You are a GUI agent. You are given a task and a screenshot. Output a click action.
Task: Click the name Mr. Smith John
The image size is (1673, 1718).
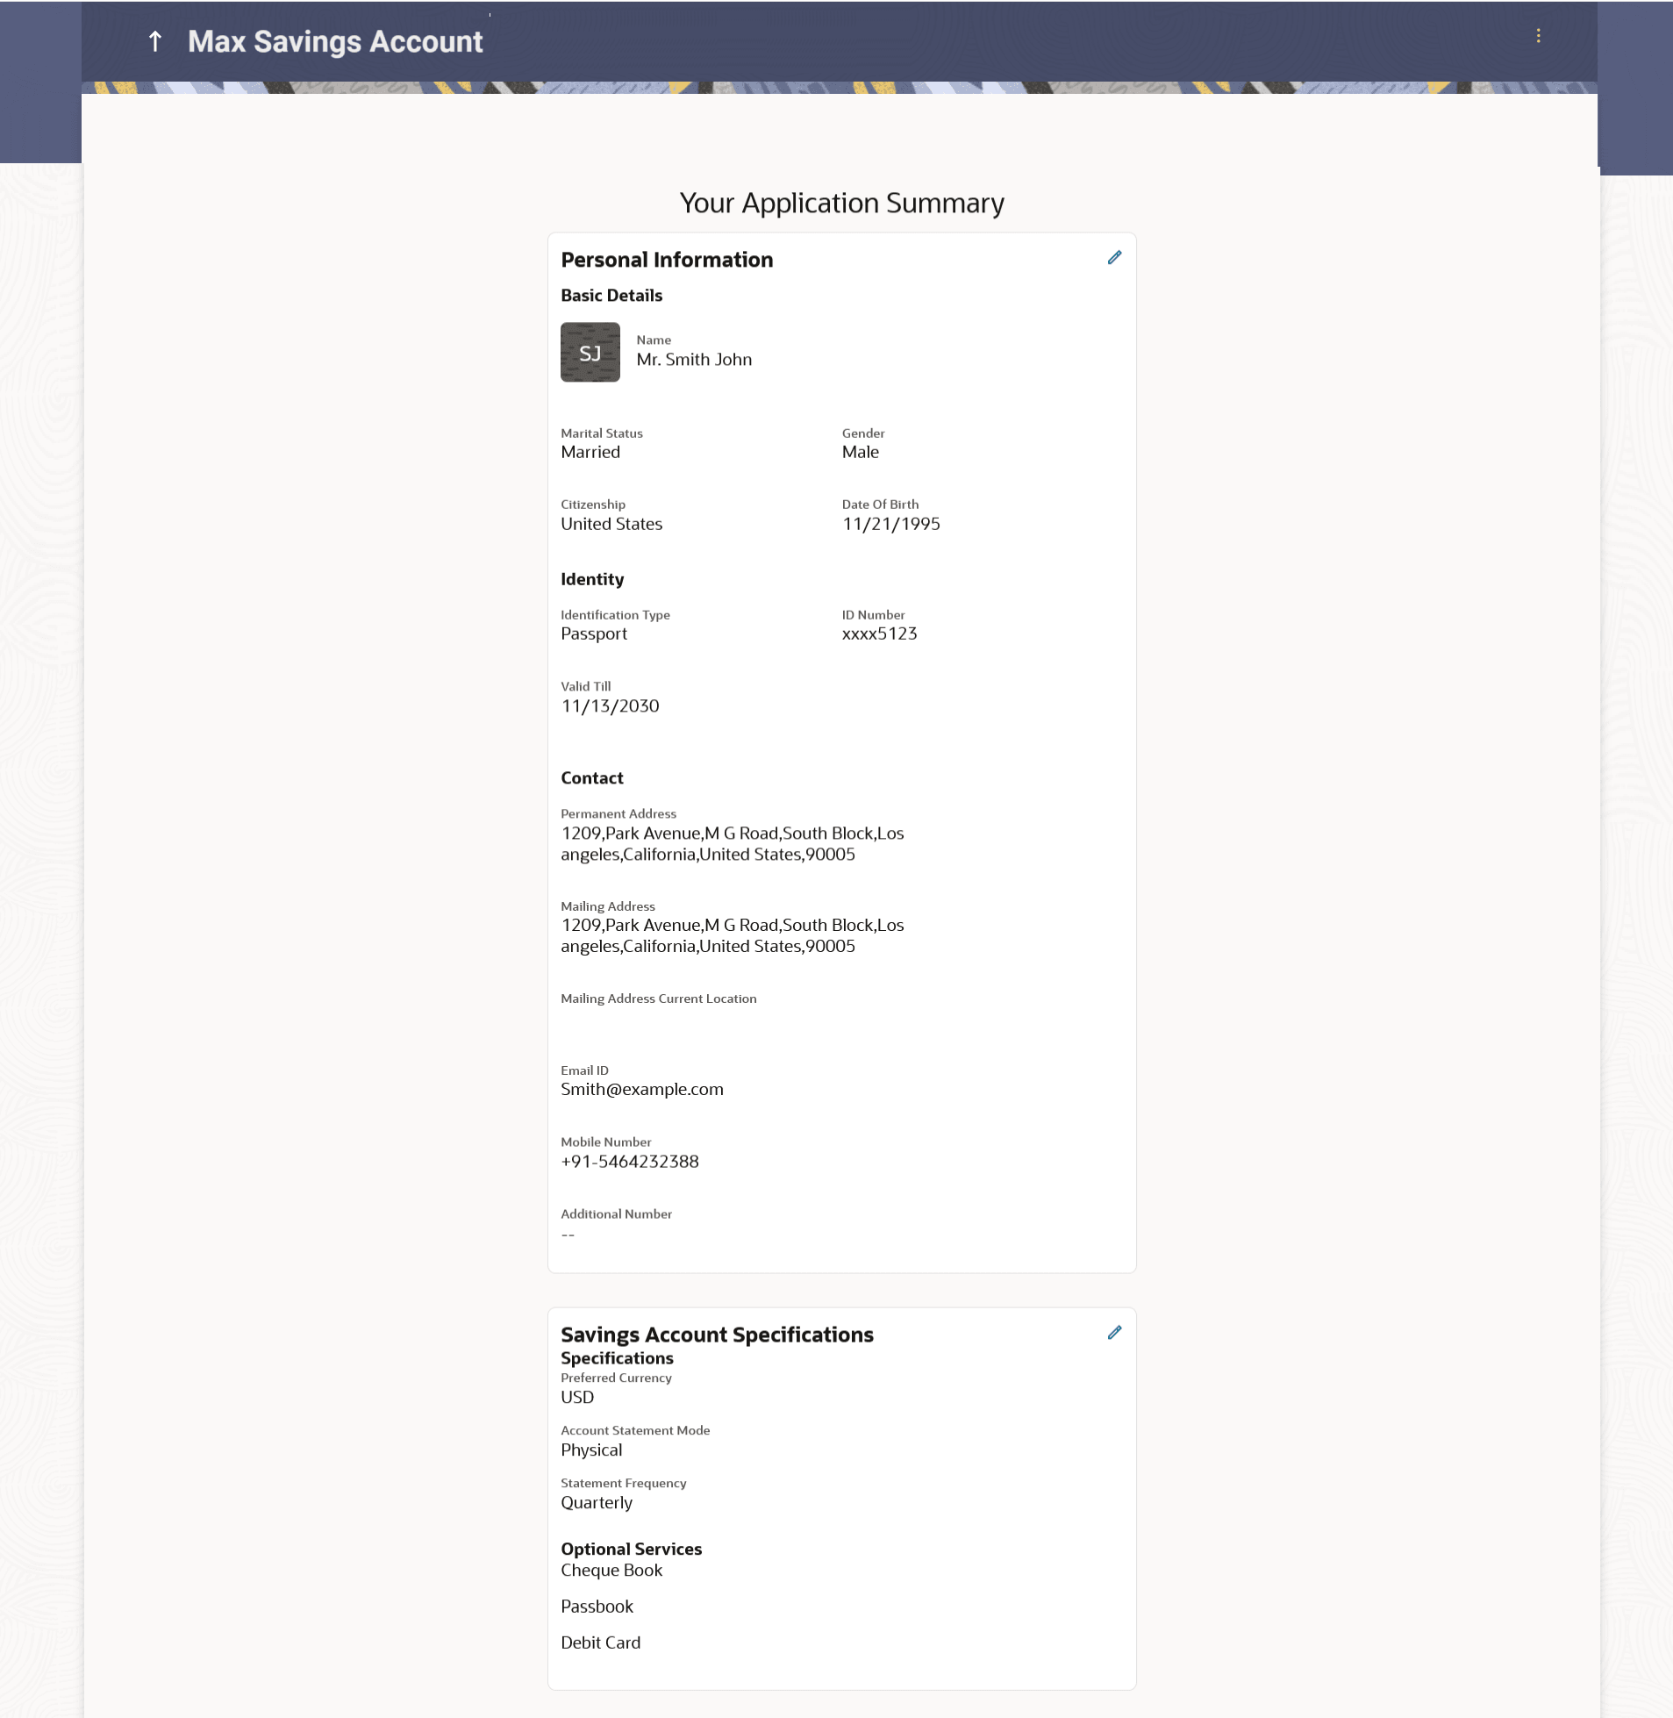click(x=694, y=360)
